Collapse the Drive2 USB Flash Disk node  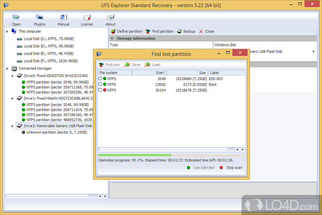[x=12, y=126]
